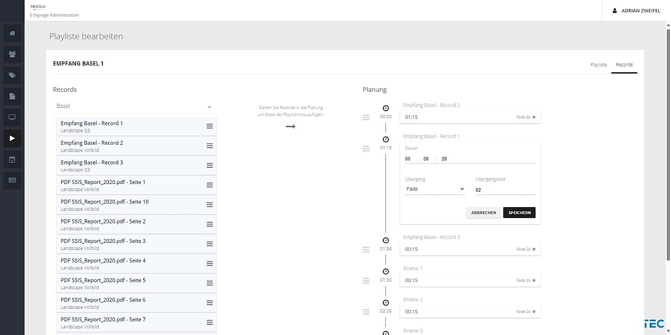671x335 pixels.
Task: Select PDF SSIS_Report_2020.pdf - Seite 5 row
Action: (x=137, y=284)
